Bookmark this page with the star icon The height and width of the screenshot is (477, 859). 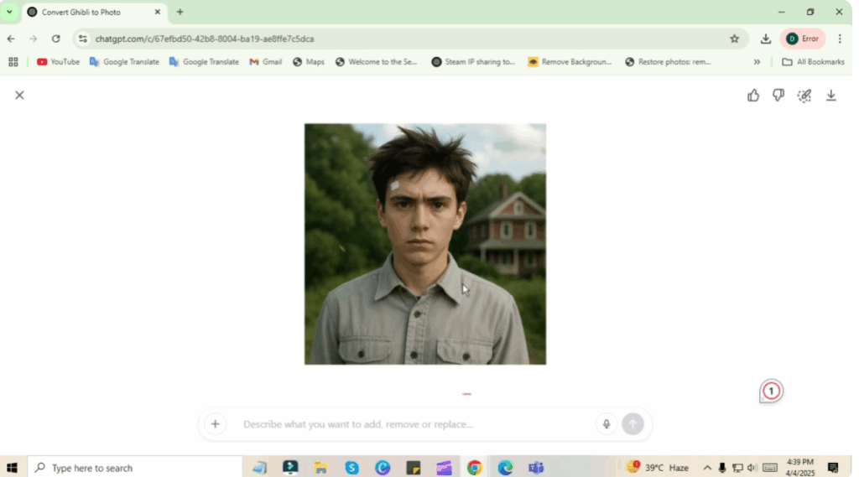[734, 39]
